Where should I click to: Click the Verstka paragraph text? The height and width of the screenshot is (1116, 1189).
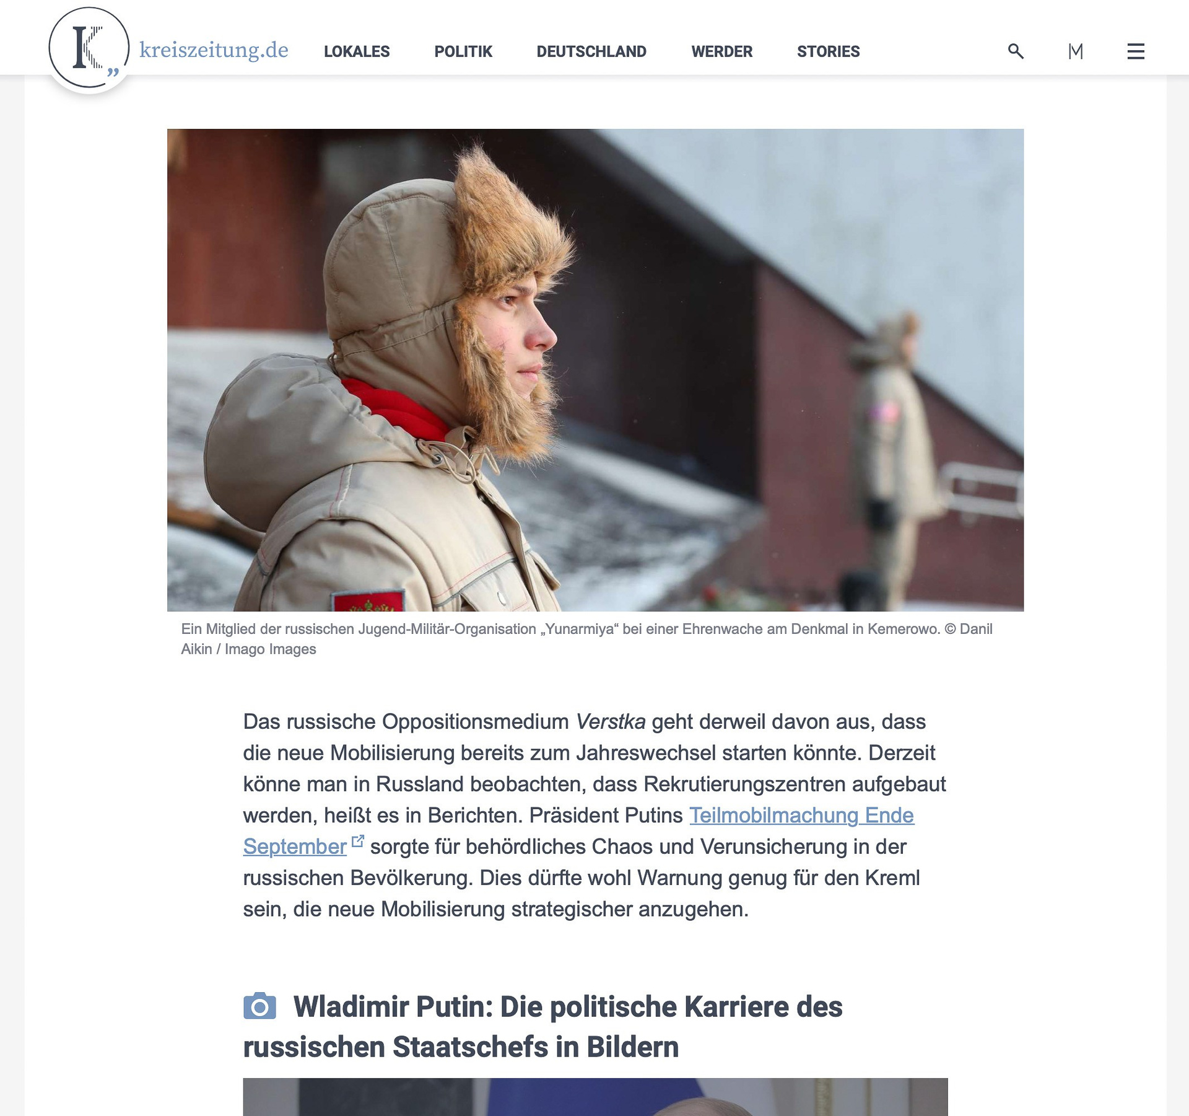tap(594, 815)
